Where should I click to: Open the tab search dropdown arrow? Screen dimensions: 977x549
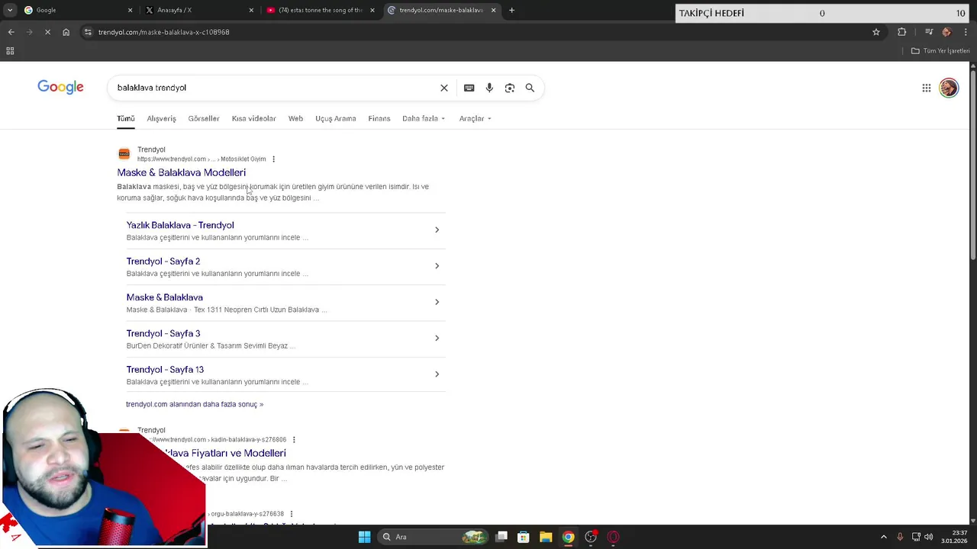click(x=9, y=10)
